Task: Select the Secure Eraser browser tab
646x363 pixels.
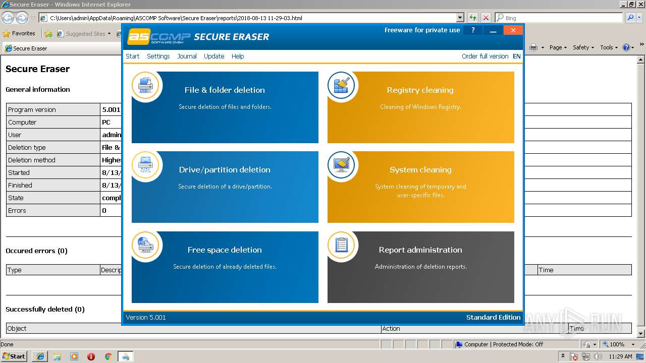Action: coord(30,48)
